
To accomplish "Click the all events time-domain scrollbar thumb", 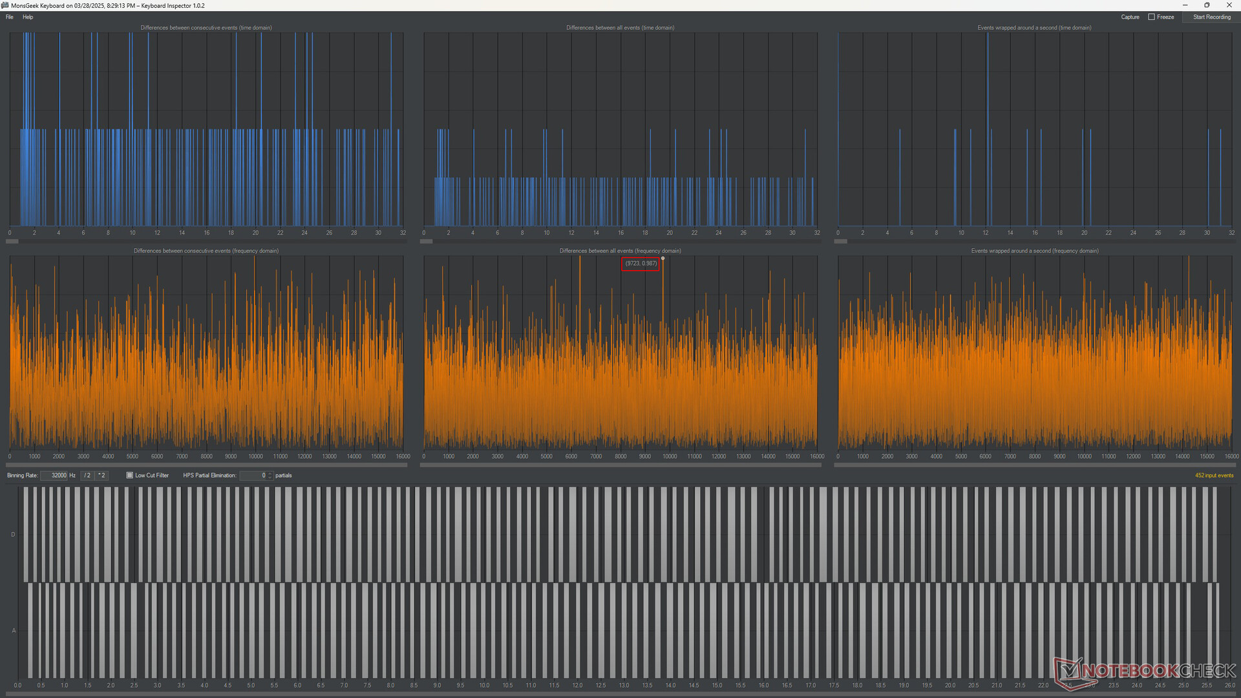I will pyautogui.click(x=426, y=242).
